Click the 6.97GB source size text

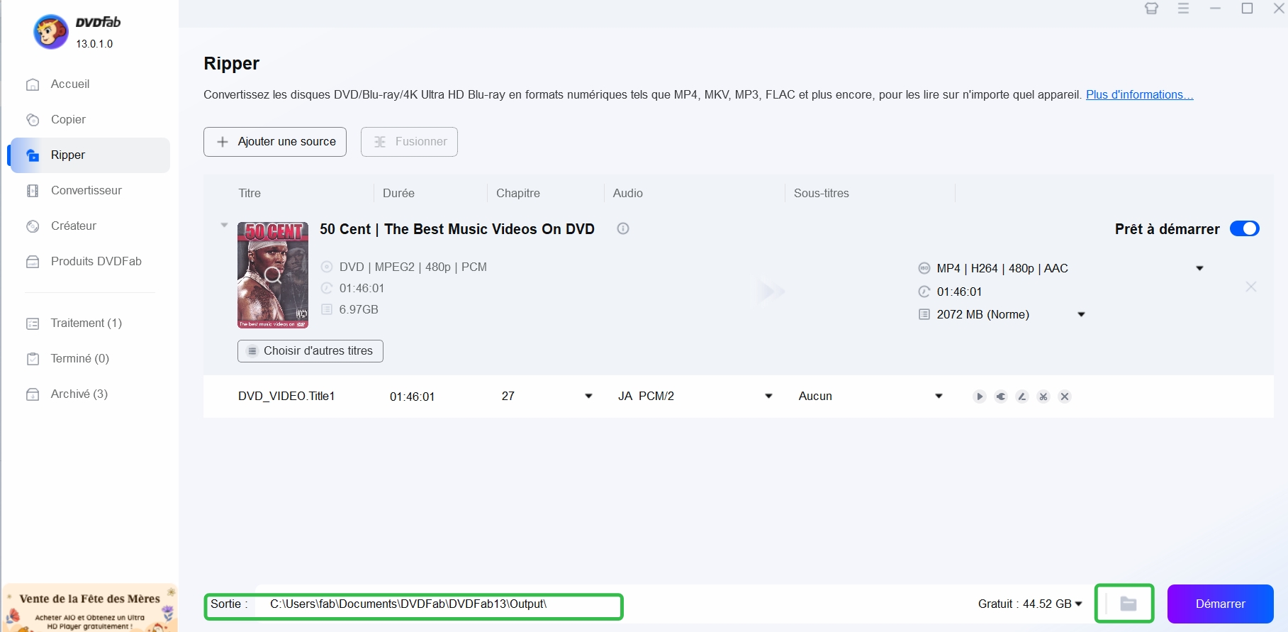point(359,309)
